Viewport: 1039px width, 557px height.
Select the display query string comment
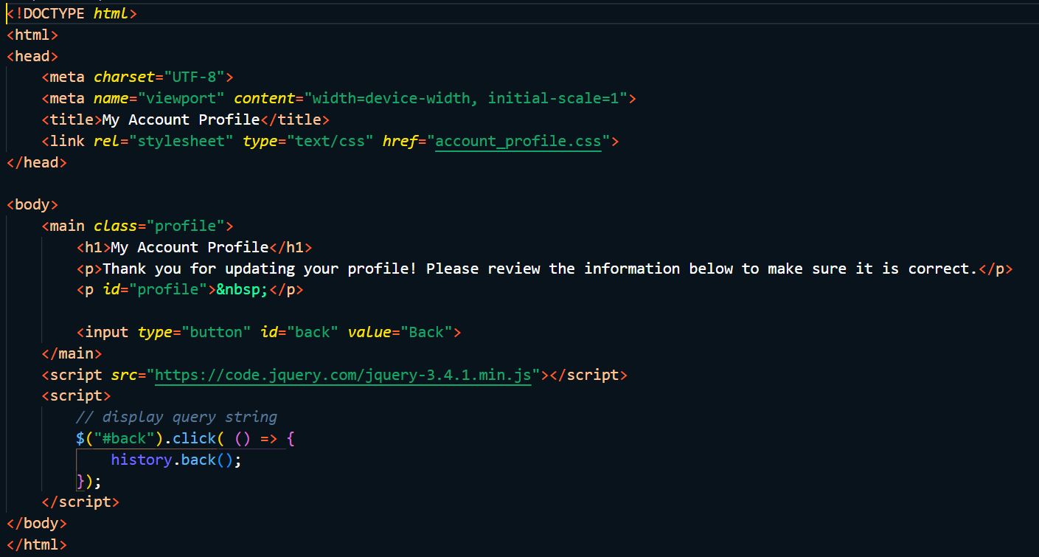(x=177, y=416)
